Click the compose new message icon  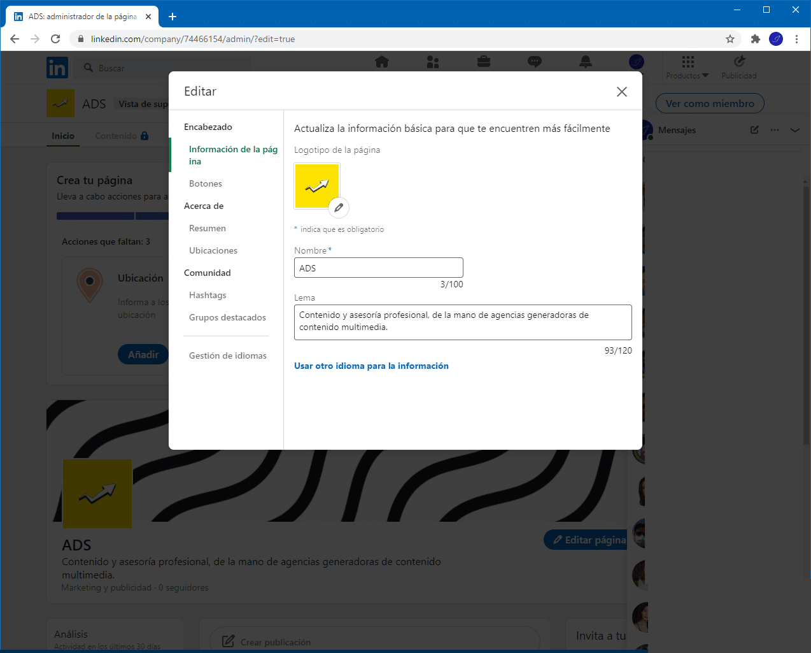754,130
